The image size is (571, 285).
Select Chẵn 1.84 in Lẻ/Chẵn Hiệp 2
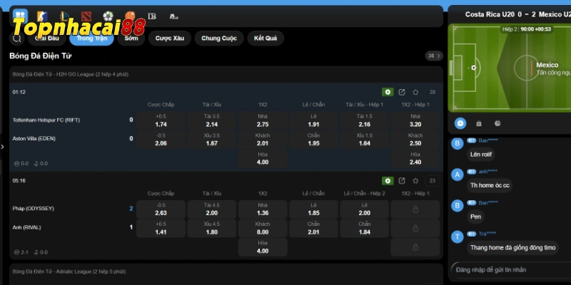click(365, 228)
